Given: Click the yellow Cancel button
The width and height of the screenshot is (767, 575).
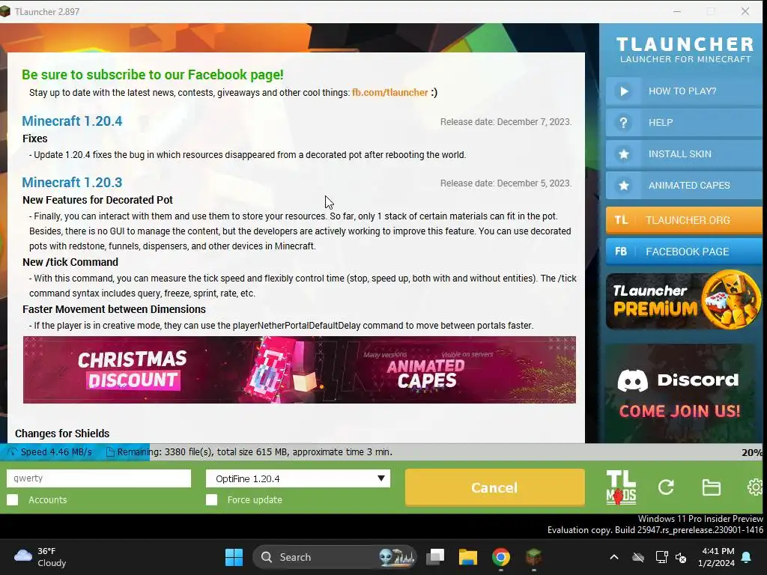Looking at the screenshot, I should pyautogui.click(x=494, y=487).
